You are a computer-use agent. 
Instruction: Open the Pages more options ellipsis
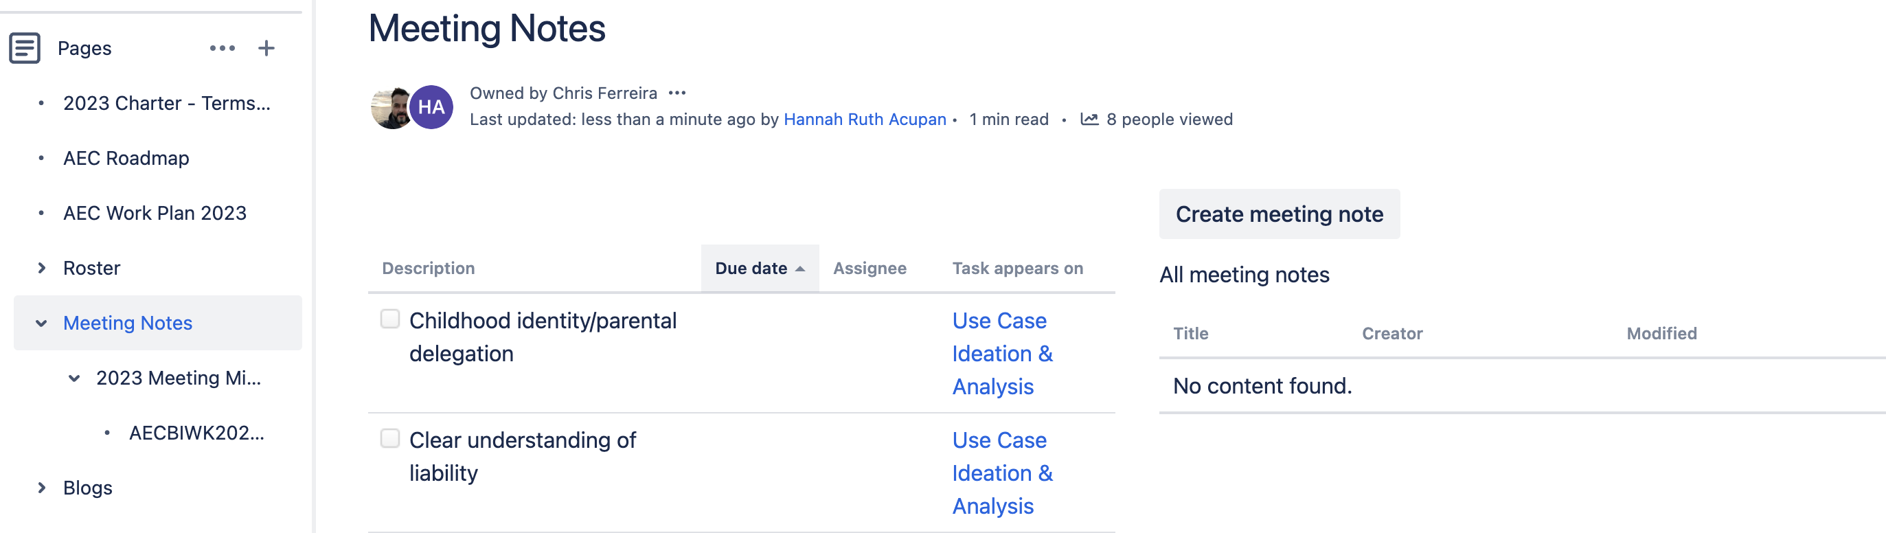[x=222, y=48]
